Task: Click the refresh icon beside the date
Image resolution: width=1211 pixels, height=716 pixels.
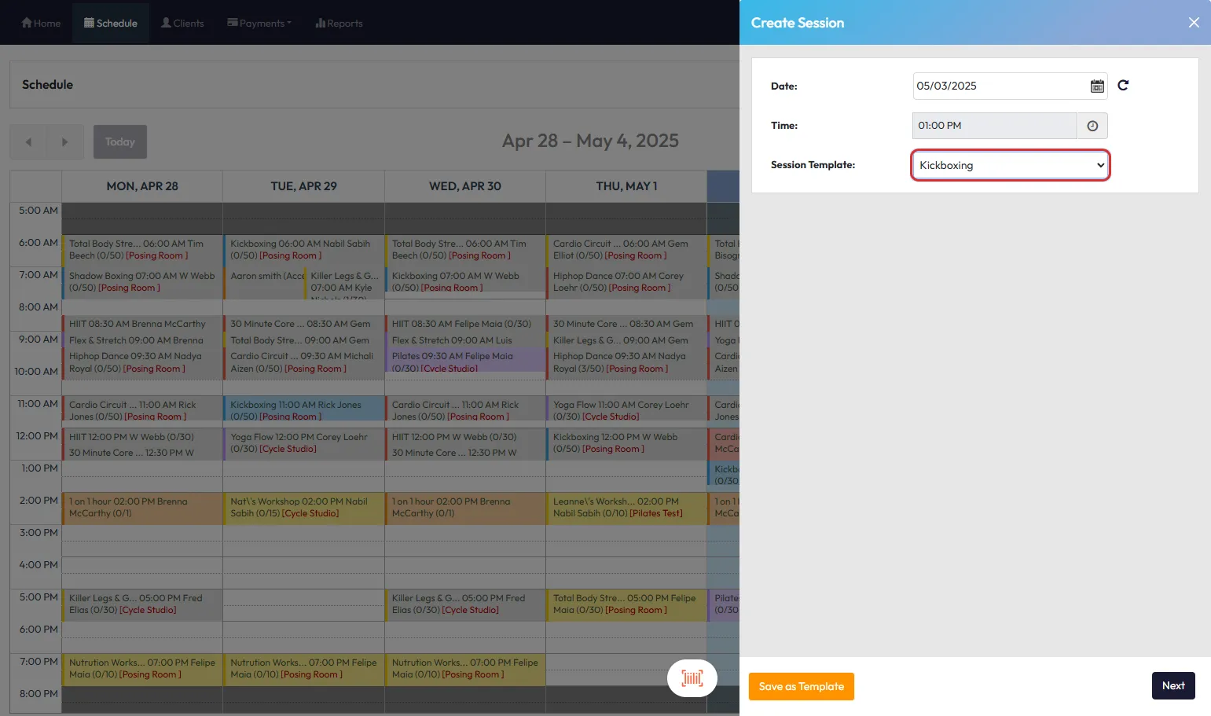Action: 1123,86
